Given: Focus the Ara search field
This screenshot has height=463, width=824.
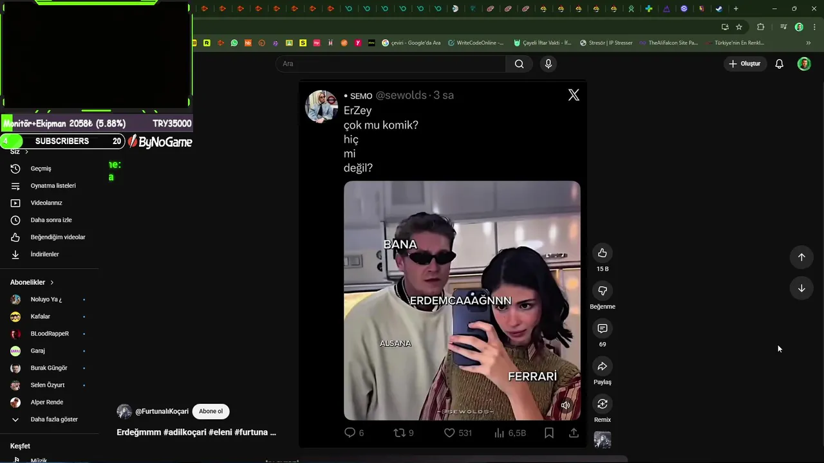Looking at the screenshot, I should pyautogui.click(x=391, y=64).
